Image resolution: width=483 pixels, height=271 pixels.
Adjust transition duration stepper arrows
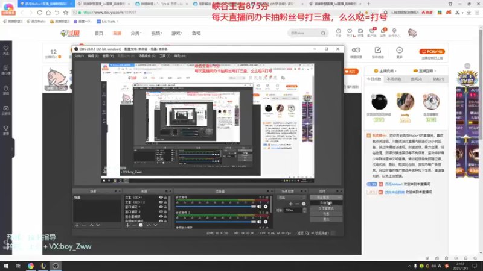point(305,210)
